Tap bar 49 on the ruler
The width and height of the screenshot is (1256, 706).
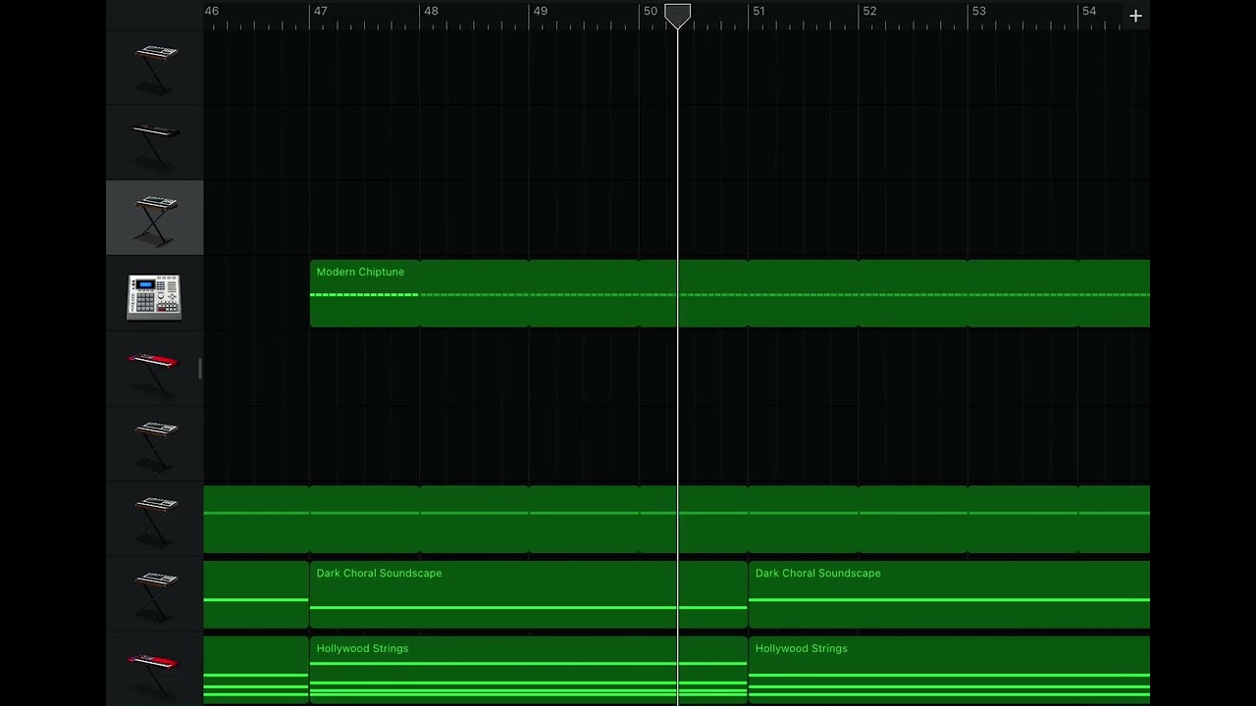click(x=540, y=11)
